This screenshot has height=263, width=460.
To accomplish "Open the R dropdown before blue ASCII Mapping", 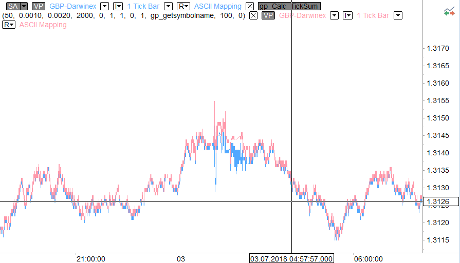I will click(183, 6).
